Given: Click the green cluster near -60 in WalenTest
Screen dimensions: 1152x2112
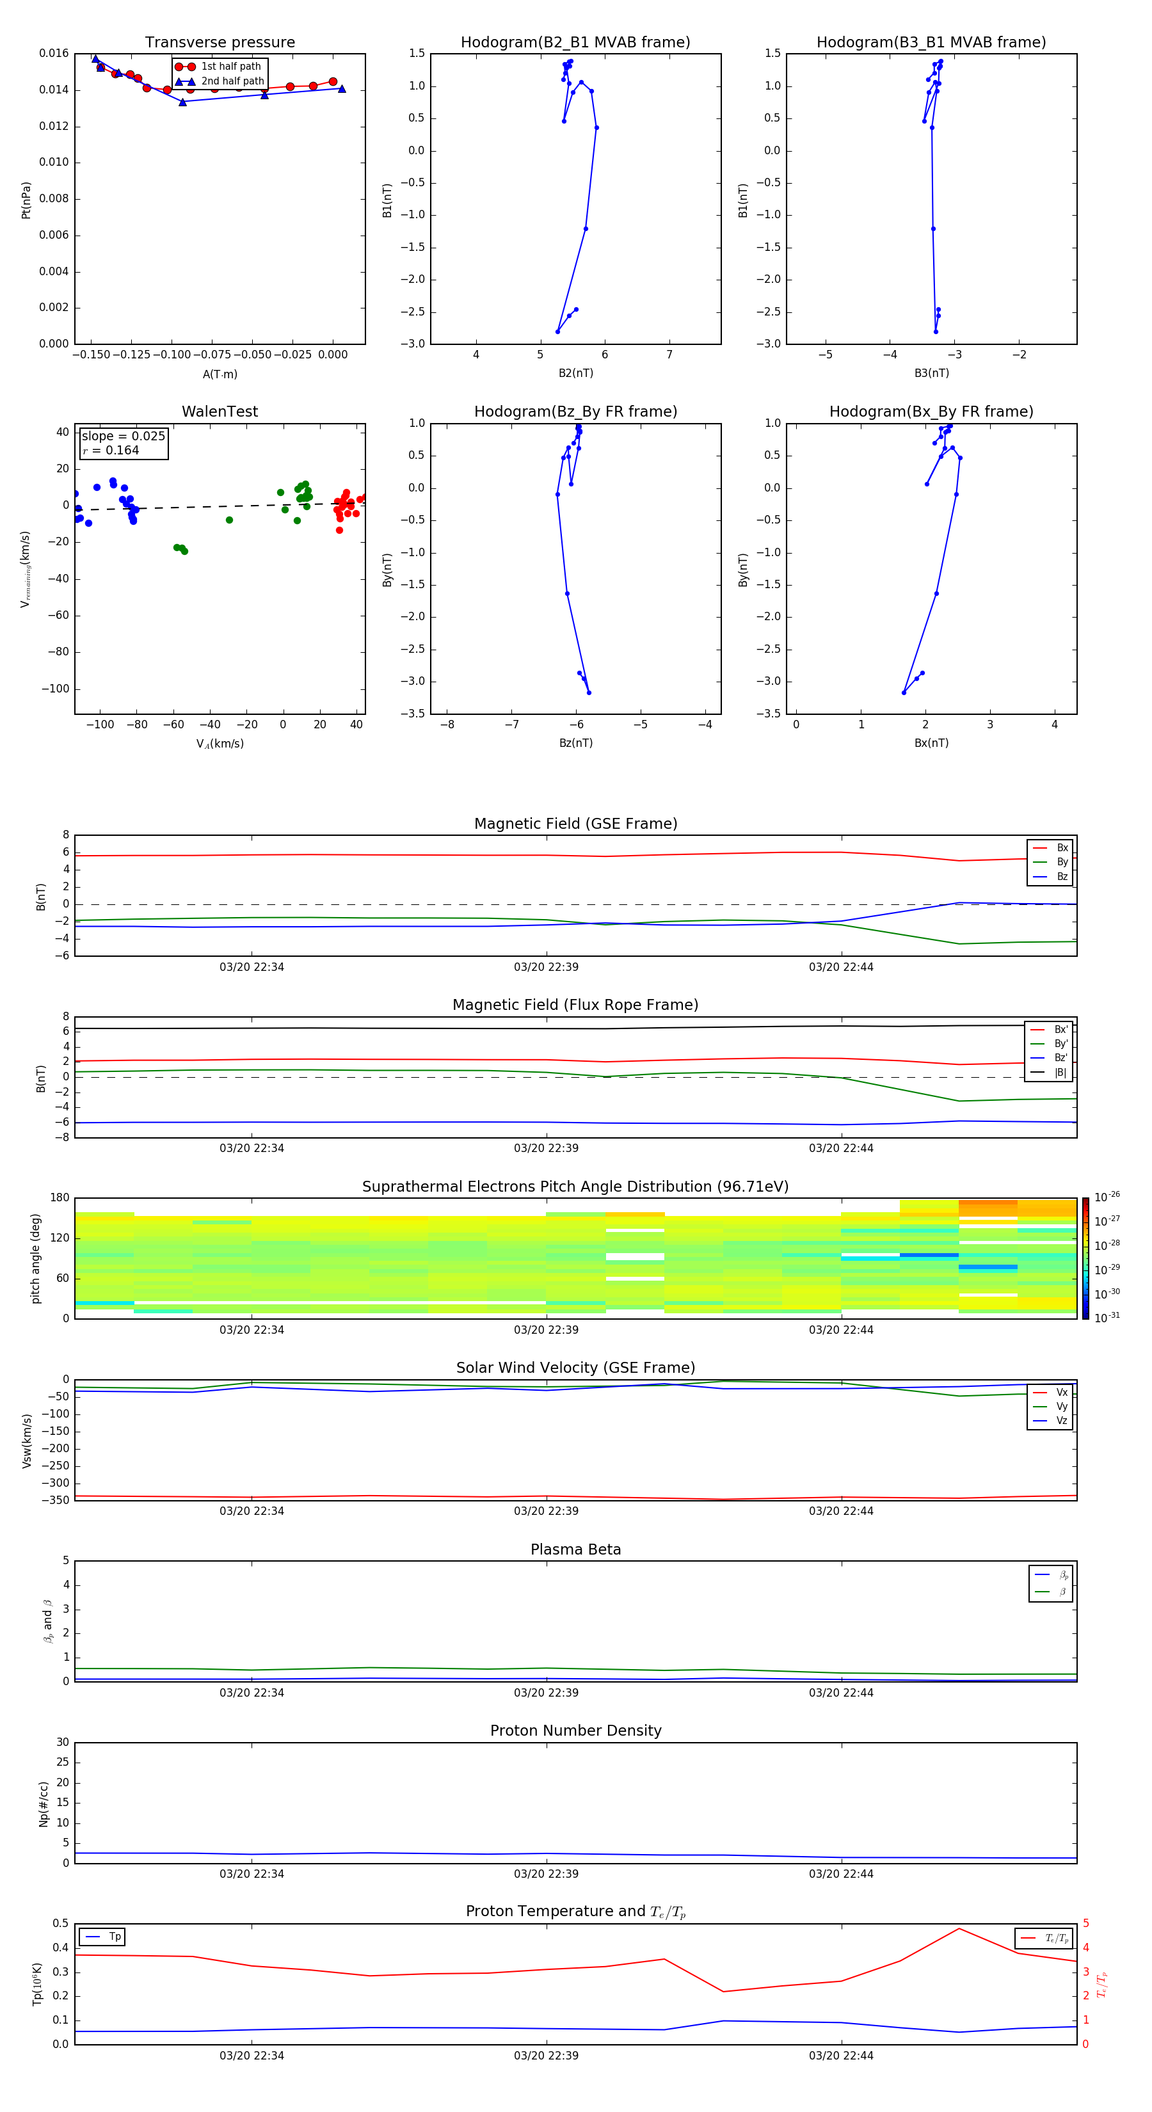Looking at the screenshot, I should pyautogui.click(x=180, y=549).
